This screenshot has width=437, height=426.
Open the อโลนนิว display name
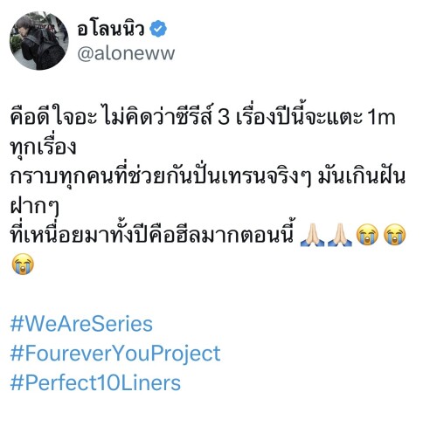coord(111,29)
